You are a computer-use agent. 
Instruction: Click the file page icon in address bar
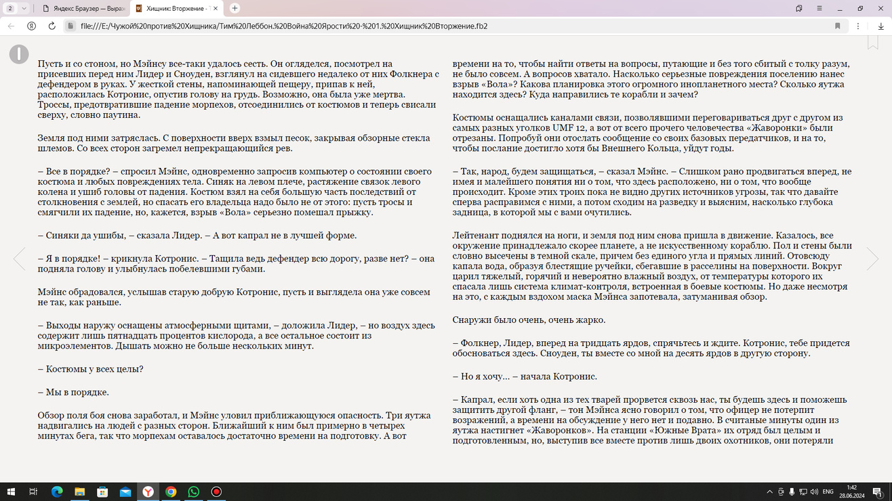click(70, 26)
